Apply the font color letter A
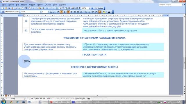Screen dimensions: 186x104 coord(109,12)
